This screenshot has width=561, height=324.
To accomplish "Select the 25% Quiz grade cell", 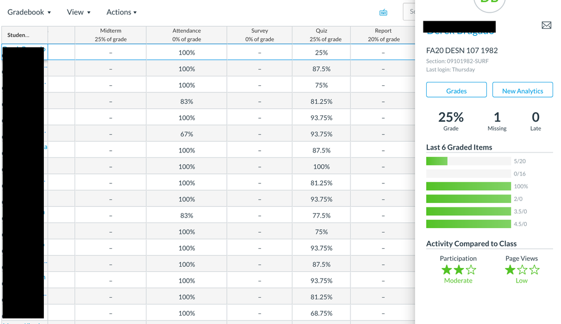I will click(321, 53).
